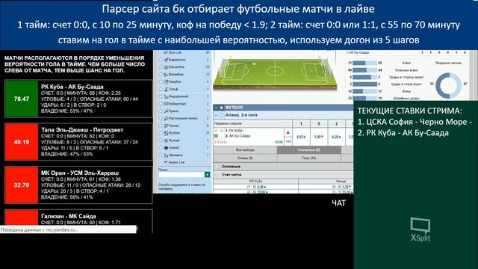
Task: Click the red triangle icon beside РК Куба
Action: 288,132
